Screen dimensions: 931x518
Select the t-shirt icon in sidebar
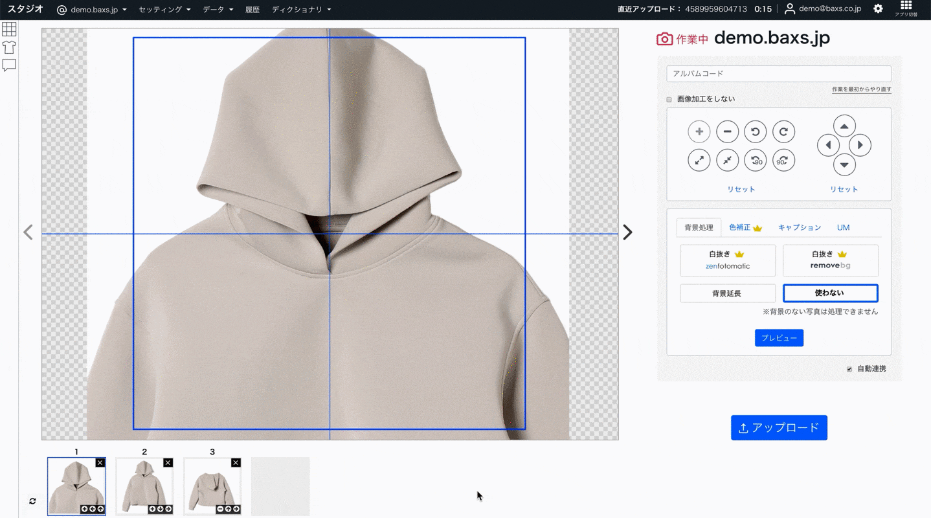9,47
